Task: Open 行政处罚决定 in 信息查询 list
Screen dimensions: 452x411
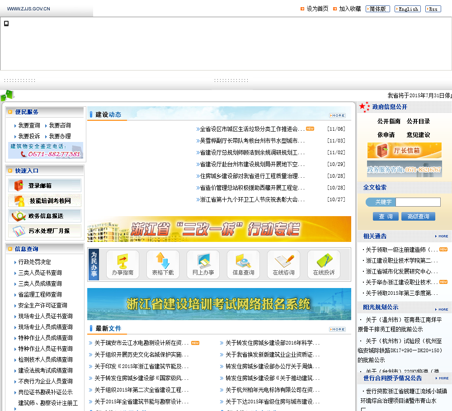Action: (35, 262)
